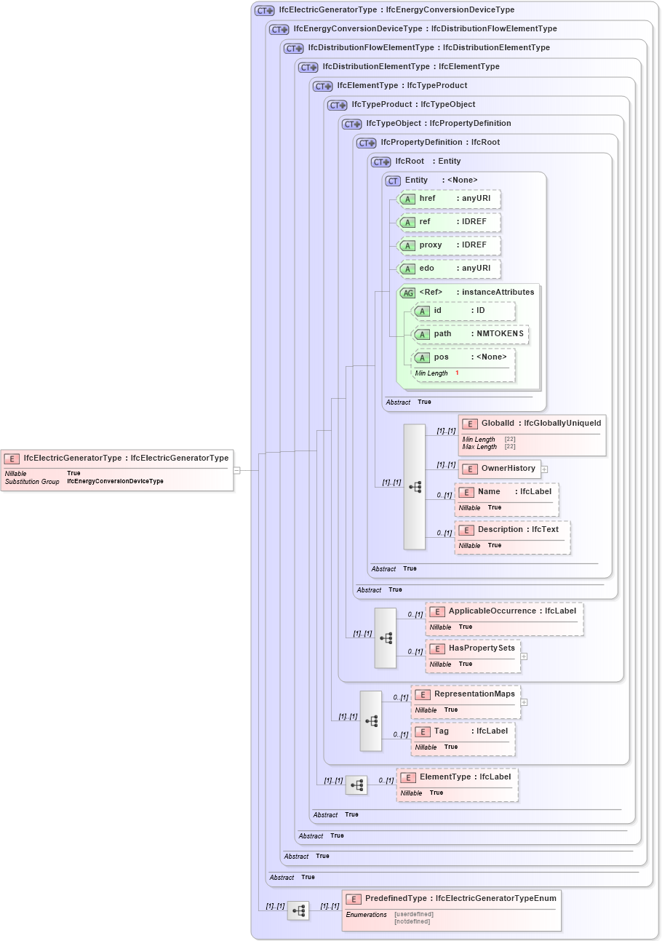Image resolution: width=662 pixels, height=941 pixels.
Task: Click the AG icon for instanceAttributes group
Action: click(407, 292)
